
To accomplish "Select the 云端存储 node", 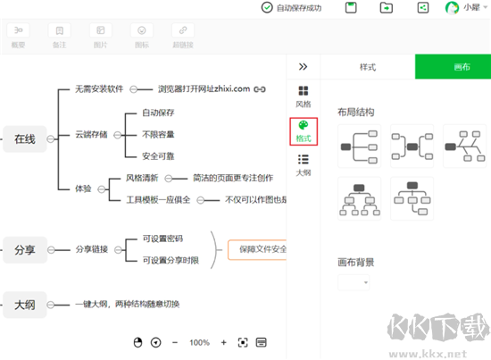I will [x=91, y=134].
